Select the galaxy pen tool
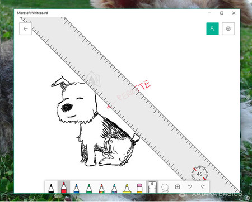 pyautogui.click(x=114, y=187)
